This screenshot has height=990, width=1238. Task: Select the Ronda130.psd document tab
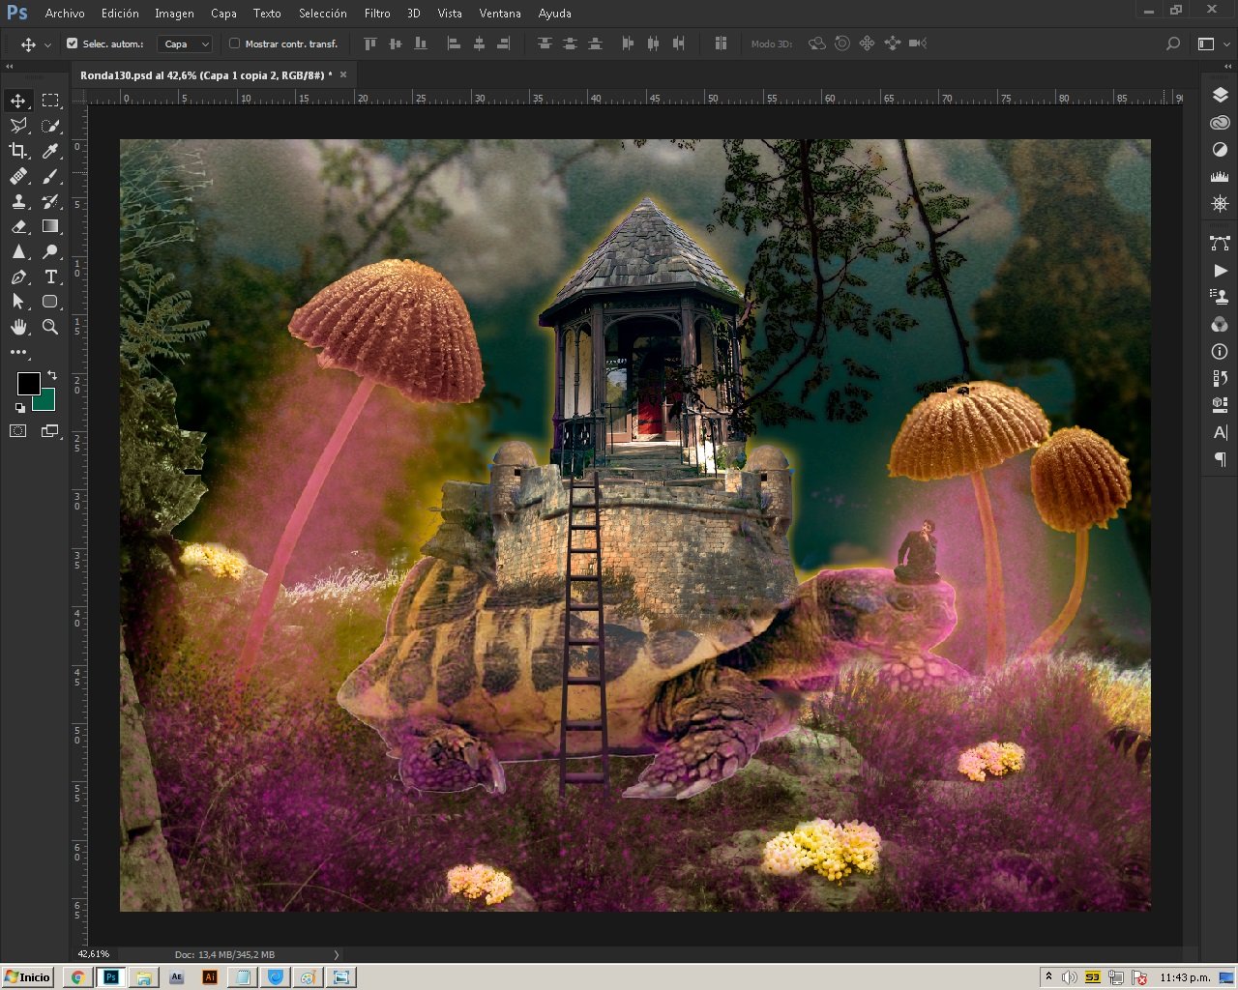tap(205, 74)
